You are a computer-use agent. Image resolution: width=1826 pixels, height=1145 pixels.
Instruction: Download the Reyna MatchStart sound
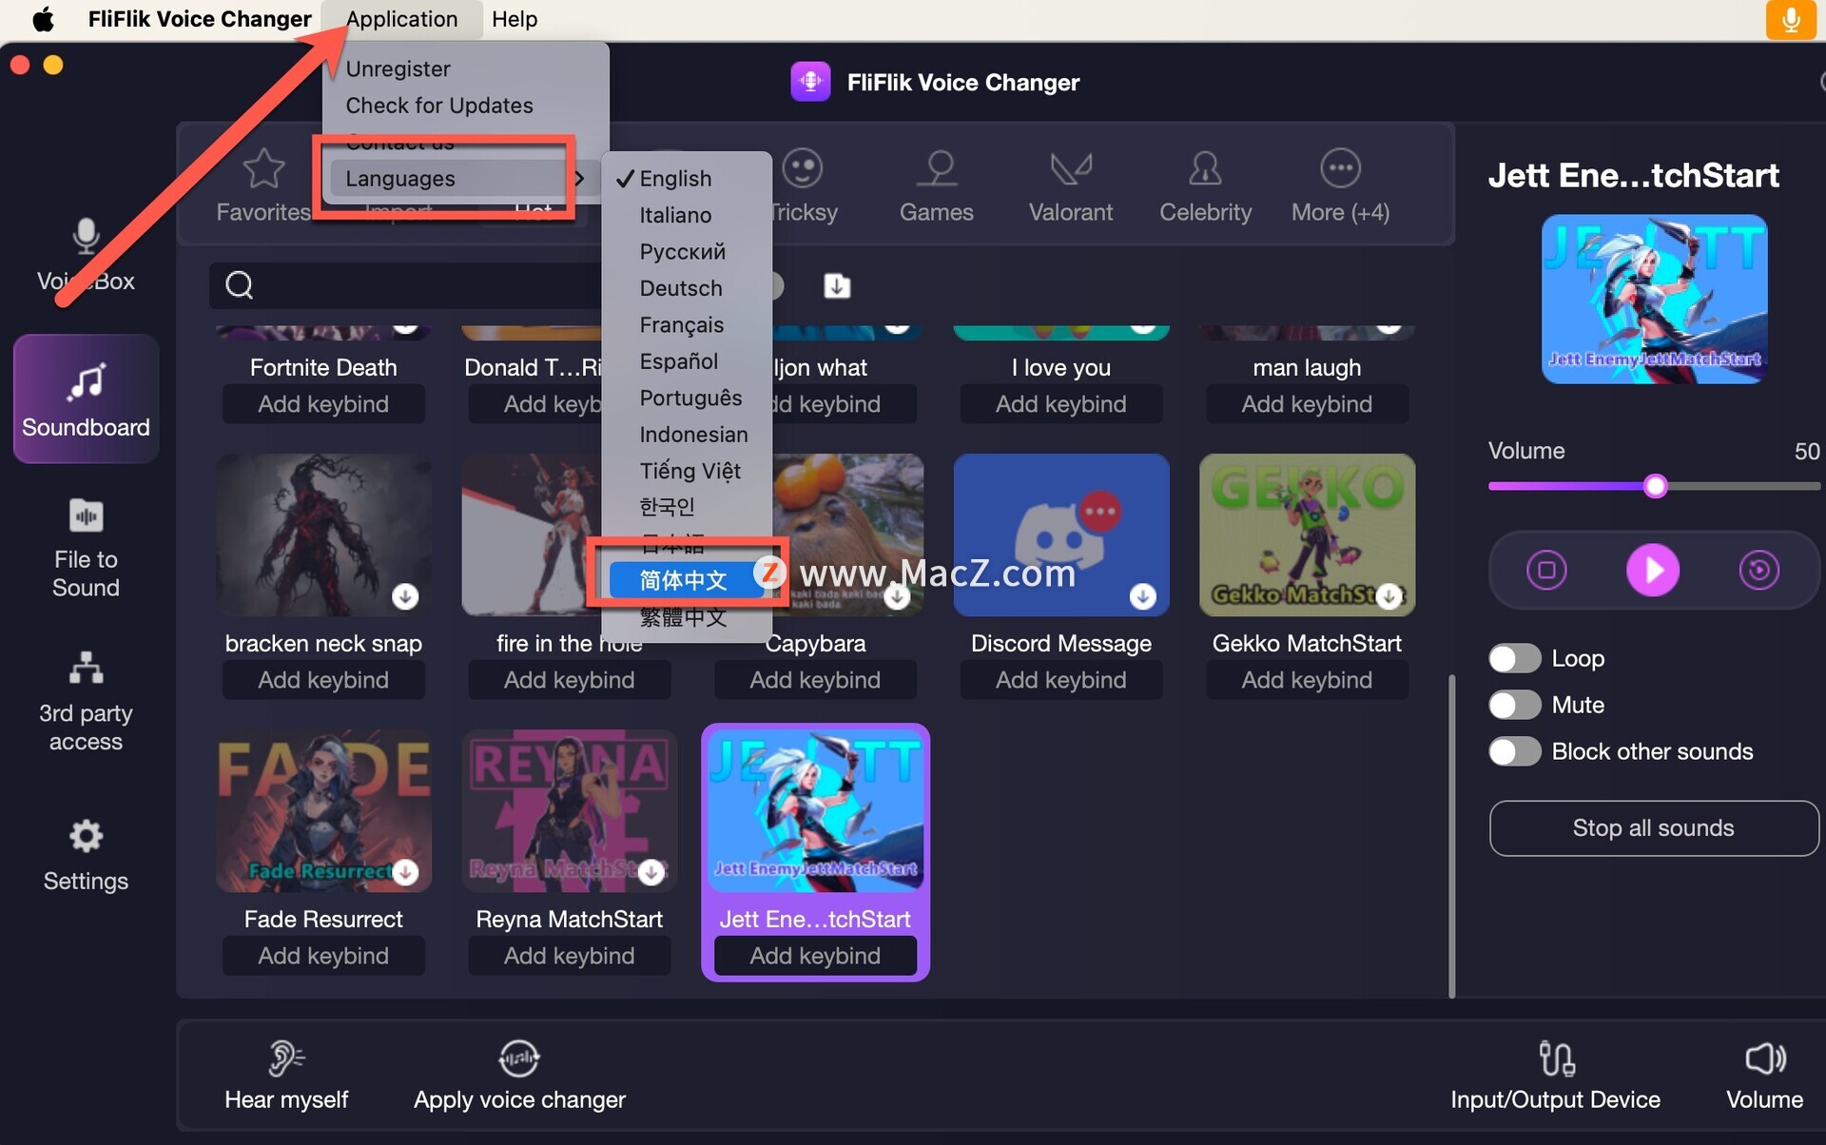pyautogui.click(x=651, y=872)
